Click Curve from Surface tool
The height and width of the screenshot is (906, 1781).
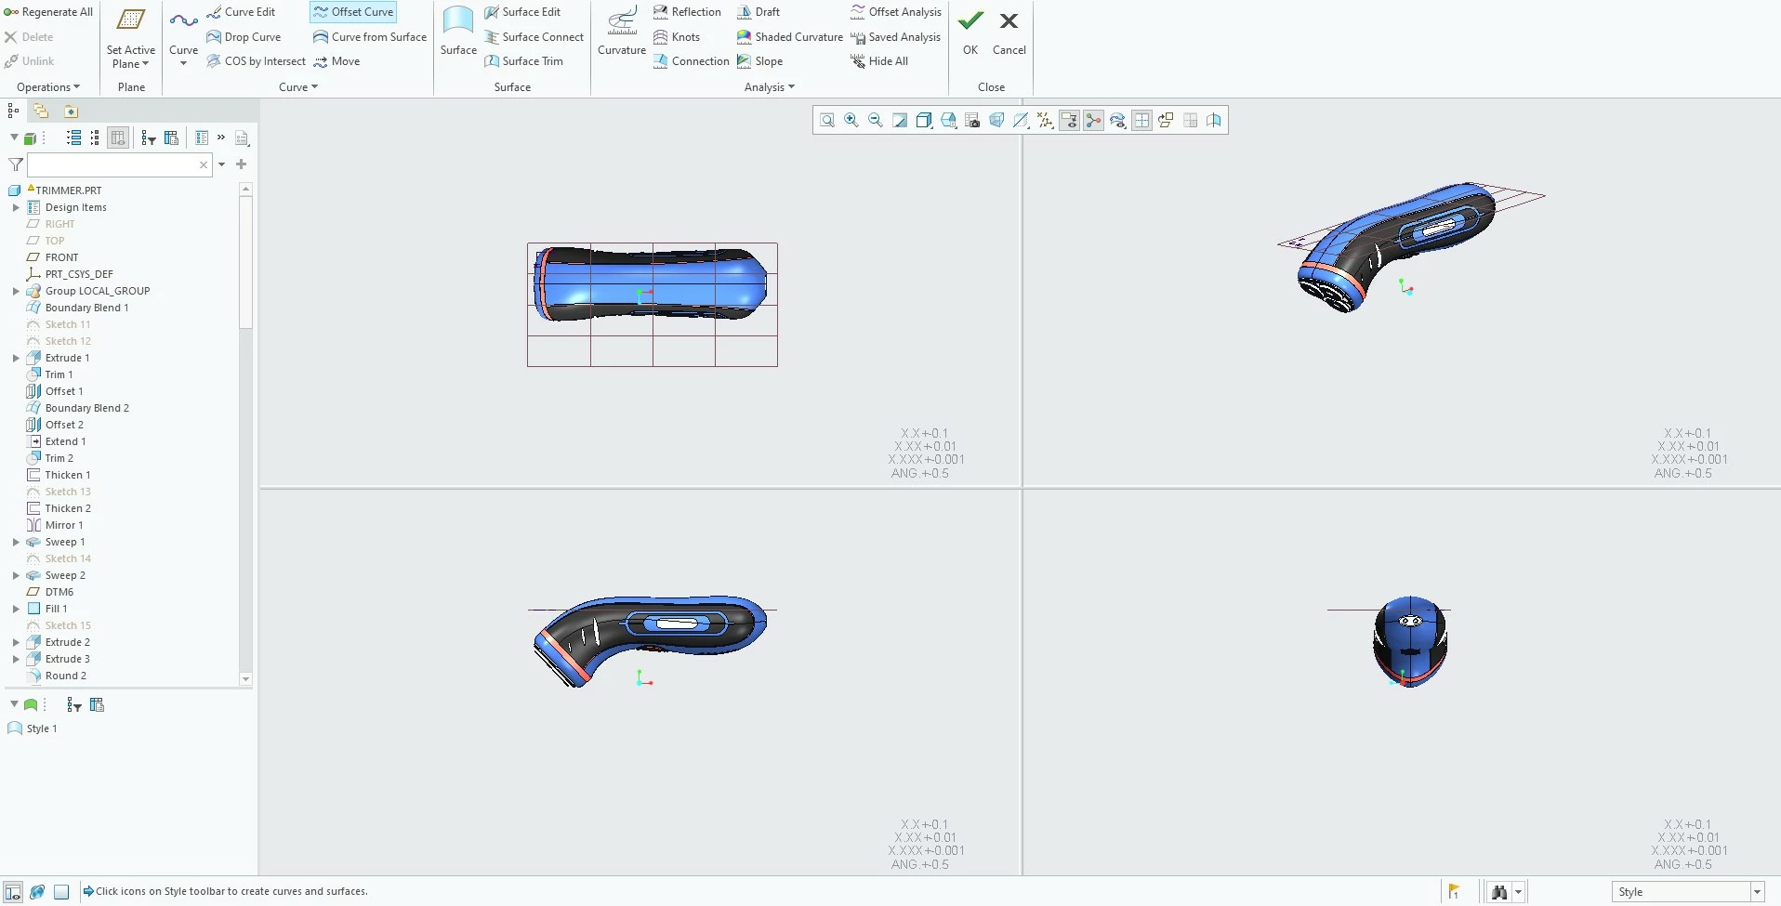tap(370, 37)
